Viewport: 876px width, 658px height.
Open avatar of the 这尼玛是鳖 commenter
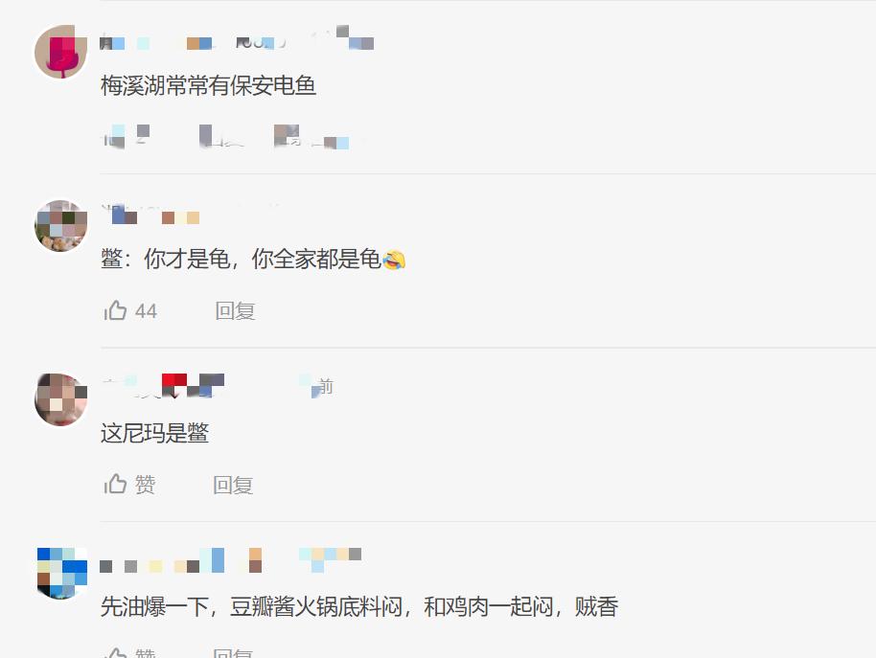point(61,399)
